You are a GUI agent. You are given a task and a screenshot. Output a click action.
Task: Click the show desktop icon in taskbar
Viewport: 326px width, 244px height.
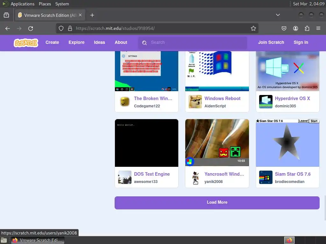(4, 240)
